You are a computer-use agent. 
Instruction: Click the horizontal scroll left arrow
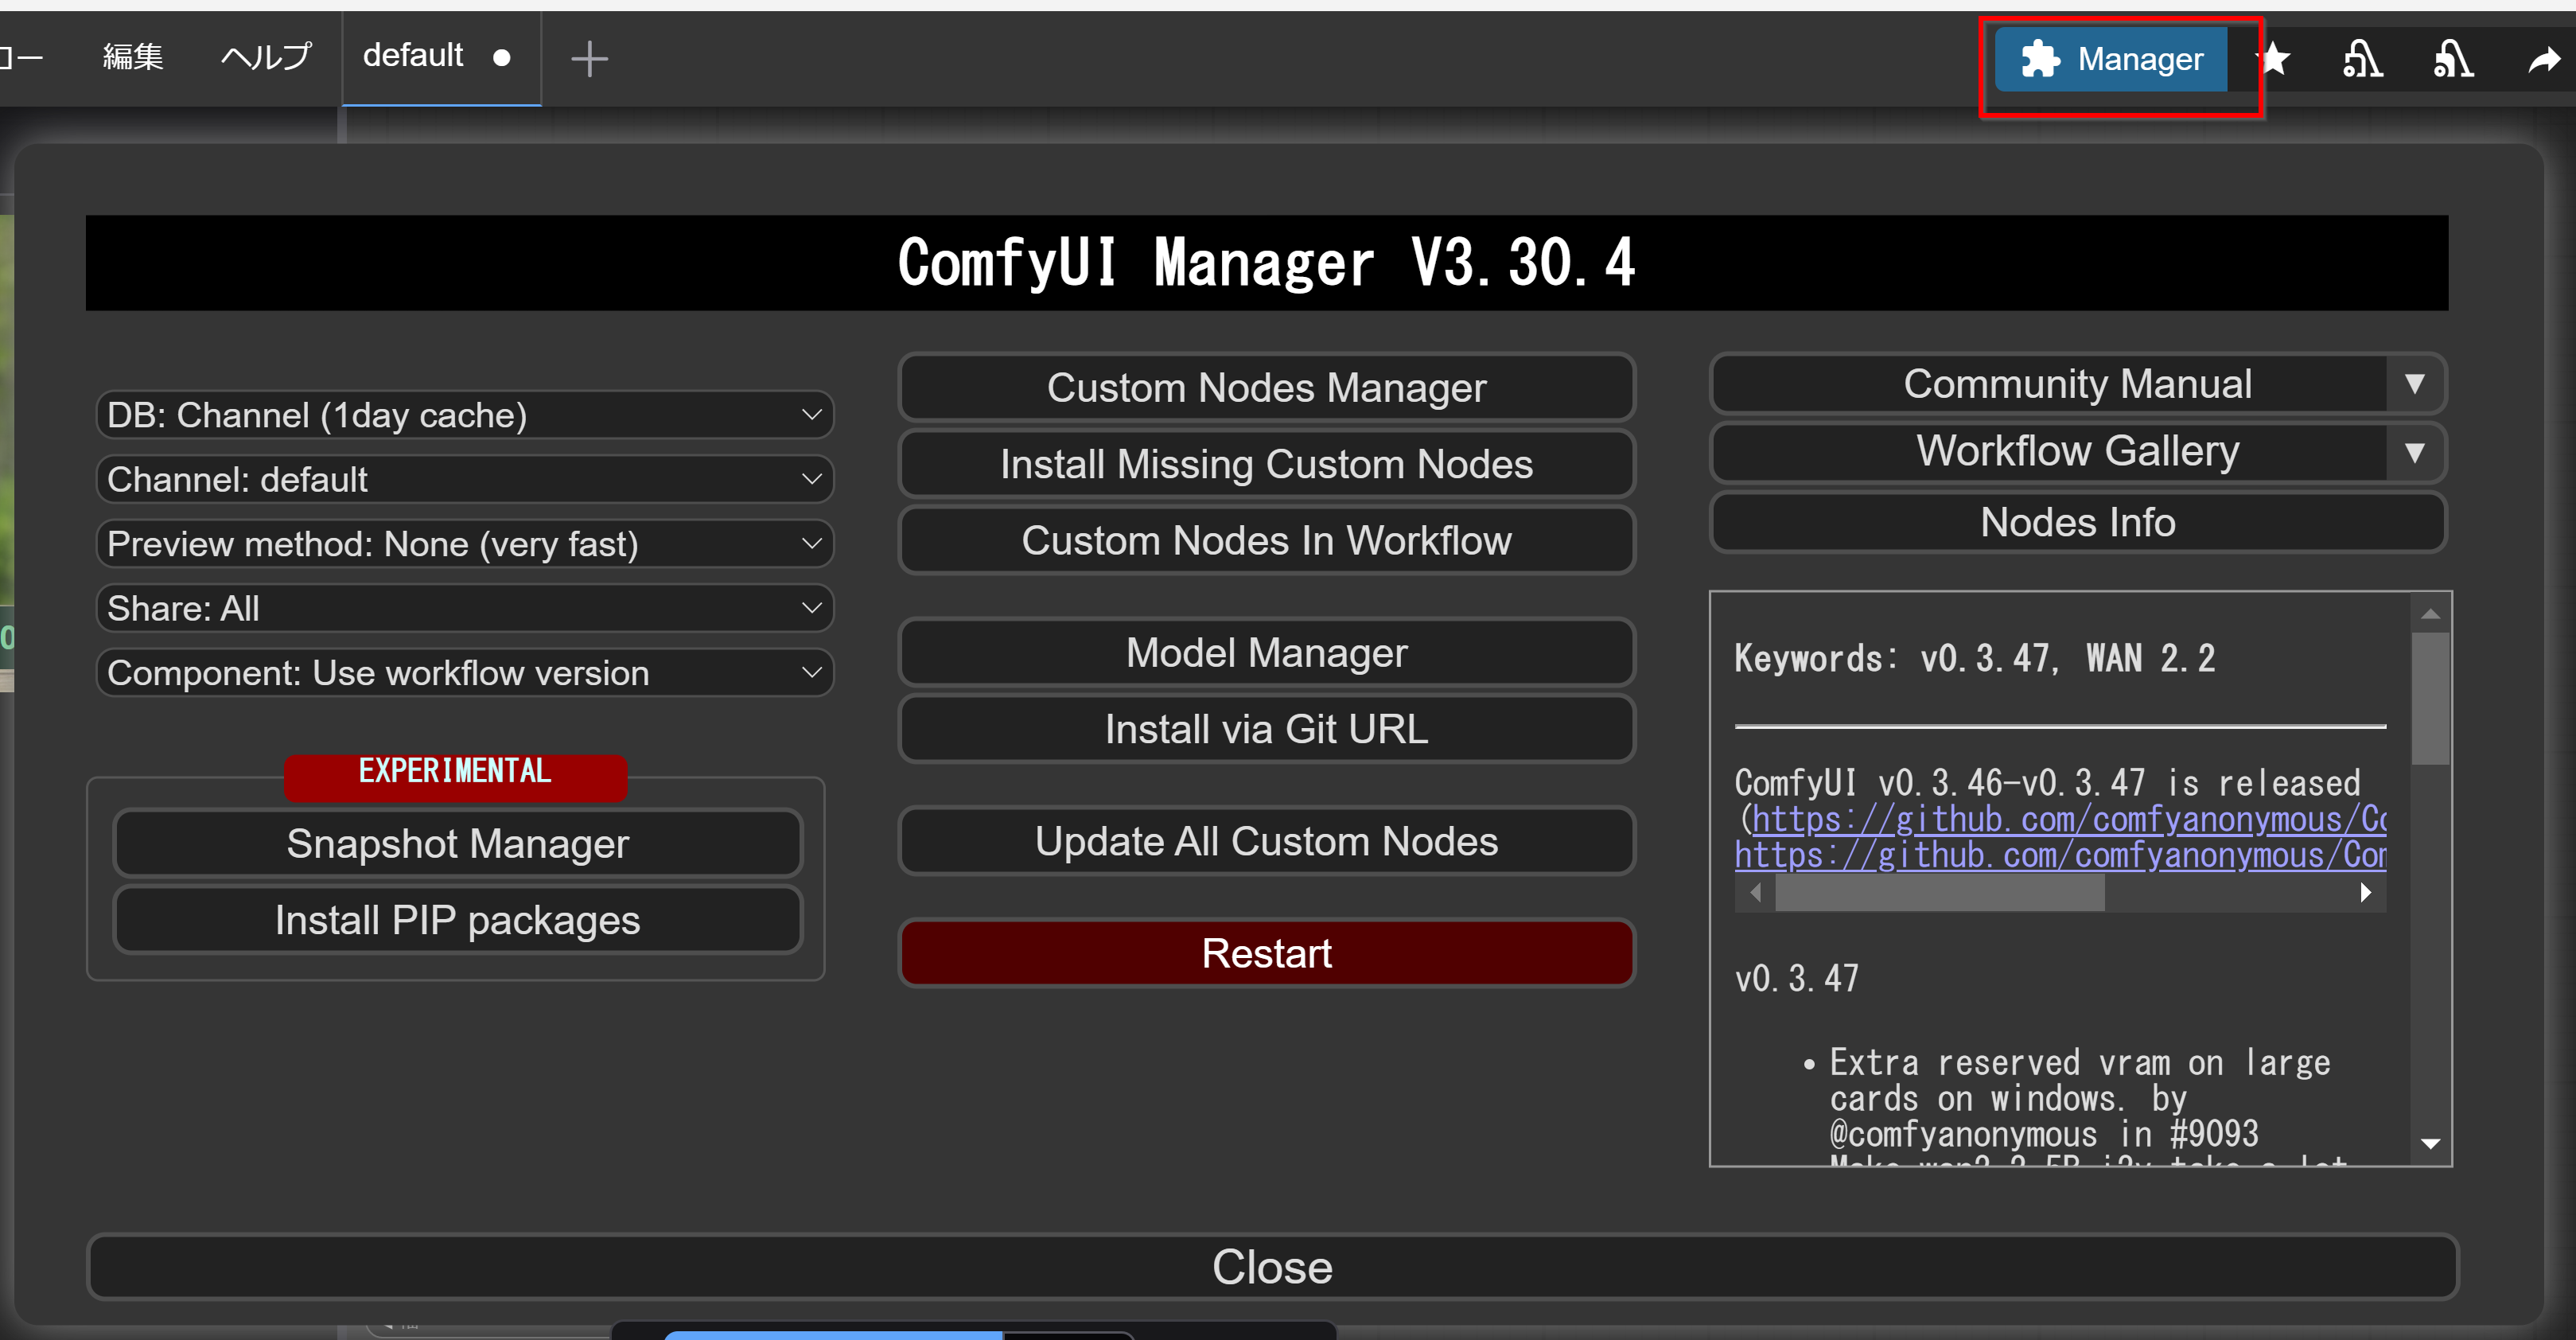click(1756, 893)
